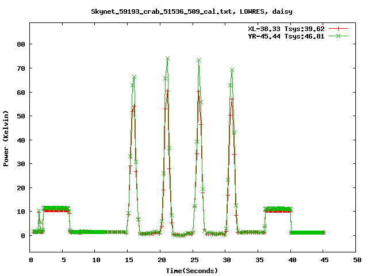This screenshot has height=276, width=368.
Task: Click y-axis tick label 60
Action: click(x=21, y=93)
